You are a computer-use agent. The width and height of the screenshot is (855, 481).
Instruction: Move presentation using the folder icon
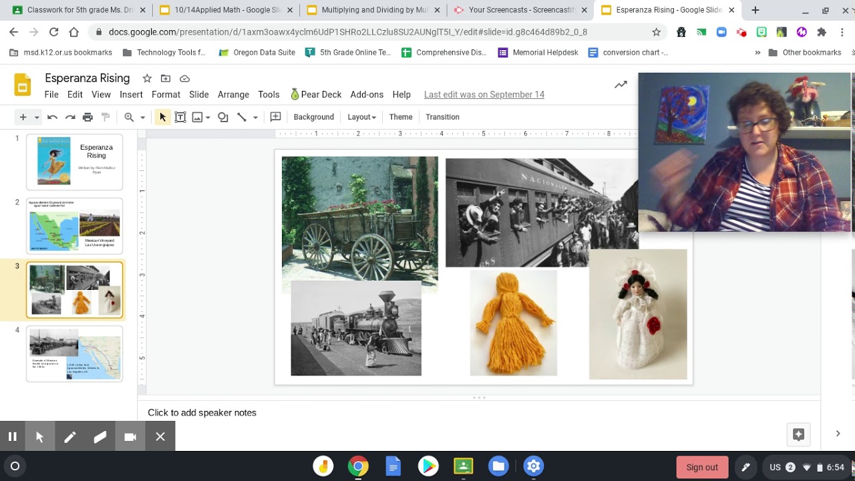pos(166,79)
